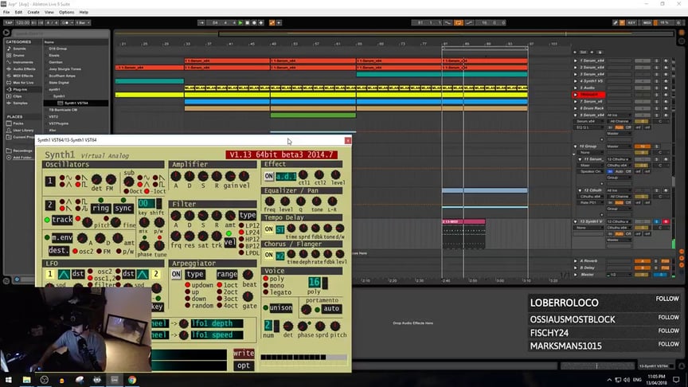Unfold track 1 Serum_x64 triangle
Image resolution: width=688 pixels, height=387 pixels.
pos(575,61)
